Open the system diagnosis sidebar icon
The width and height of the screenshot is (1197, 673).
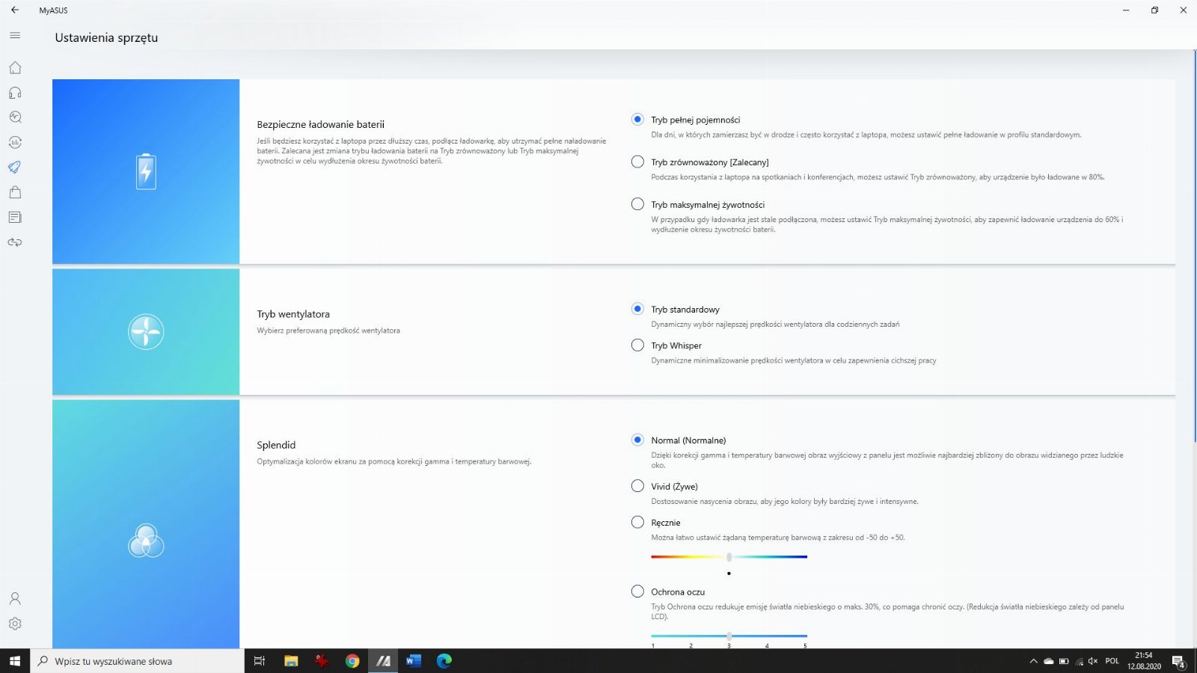pyautogui.click(x=15, y=117)
